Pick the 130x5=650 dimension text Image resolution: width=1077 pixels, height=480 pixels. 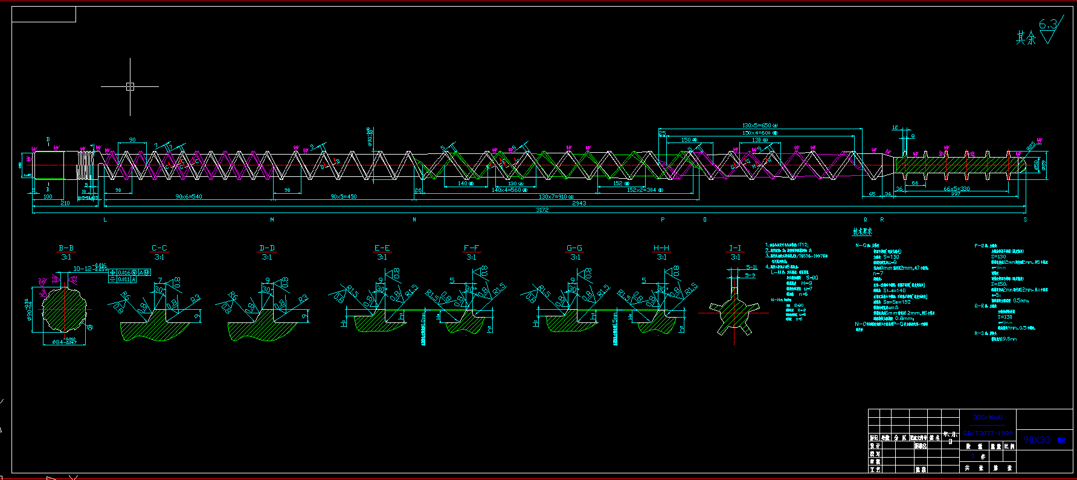coord(759,126)
